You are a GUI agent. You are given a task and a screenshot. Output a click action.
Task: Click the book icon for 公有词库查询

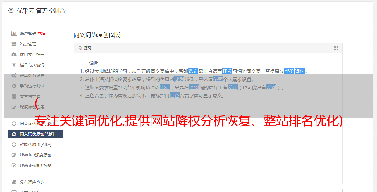coord(14,182)
